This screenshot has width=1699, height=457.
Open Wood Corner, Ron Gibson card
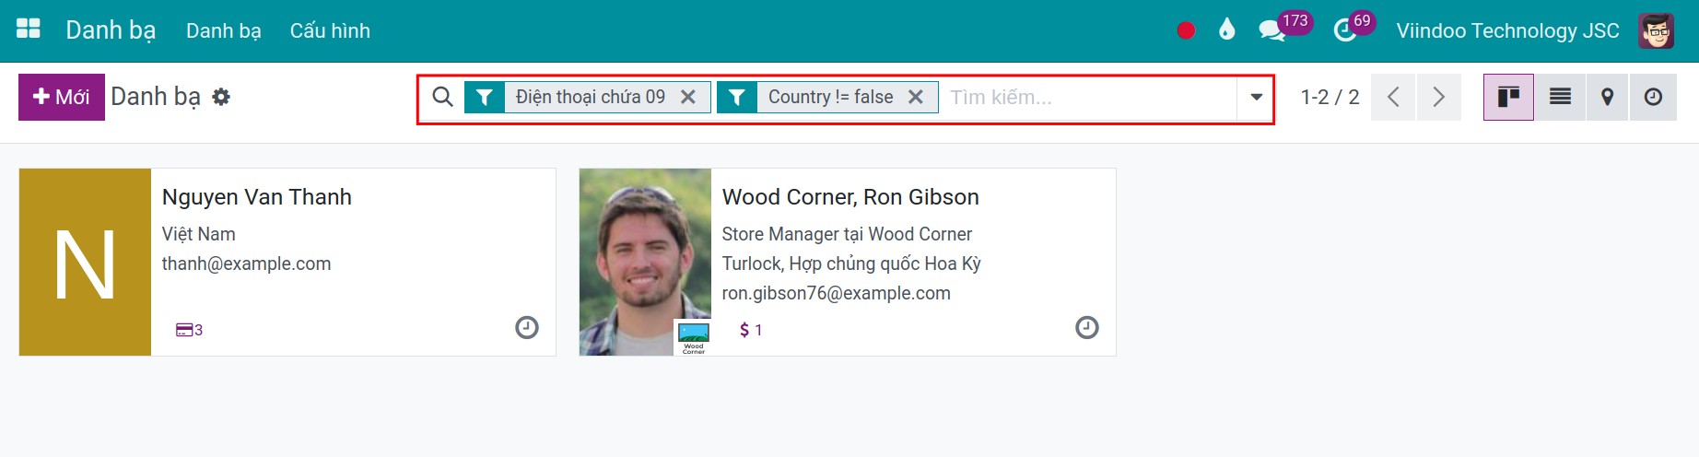click(x=848, y=262)
